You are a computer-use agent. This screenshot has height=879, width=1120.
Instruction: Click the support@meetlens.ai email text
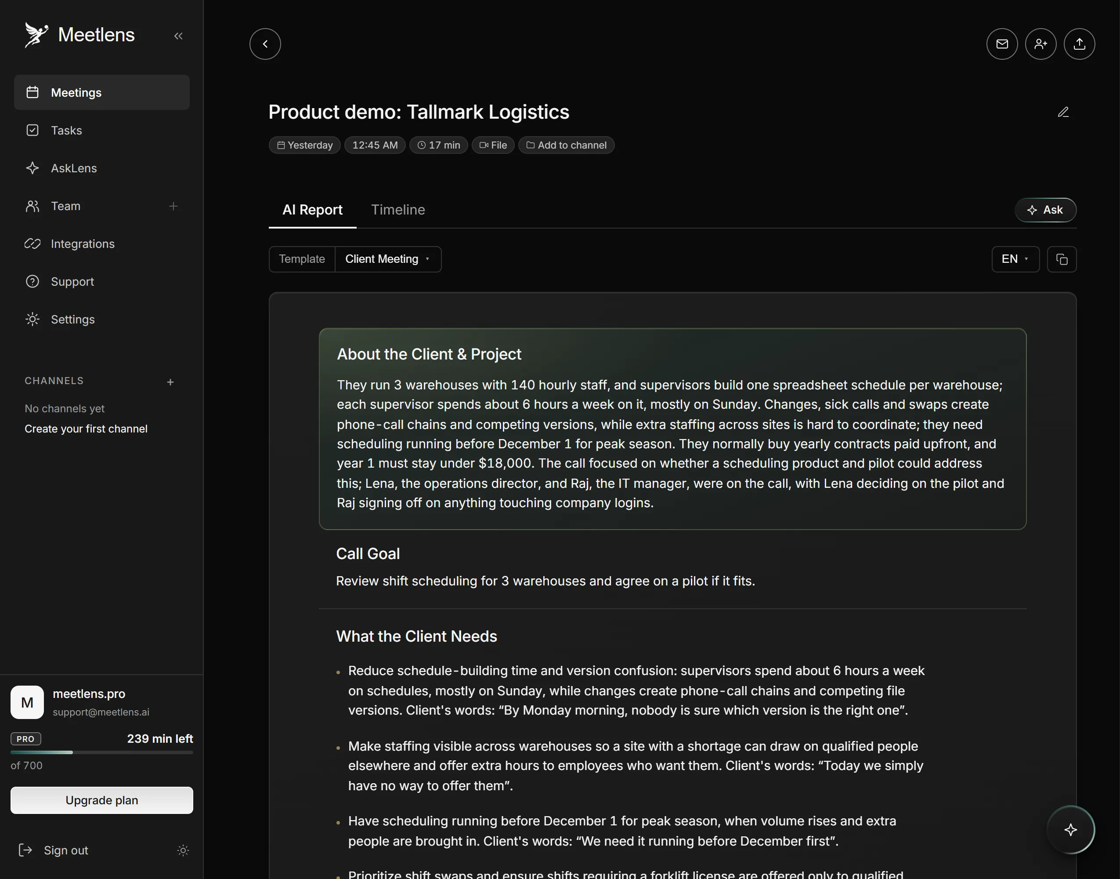(x=101, y=712)
